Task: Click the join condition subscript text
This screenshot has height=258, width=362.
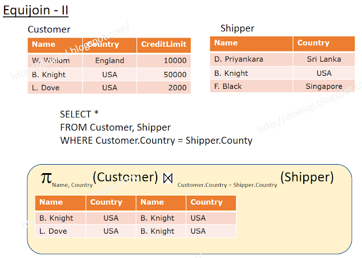Action: tap(227, 185)
